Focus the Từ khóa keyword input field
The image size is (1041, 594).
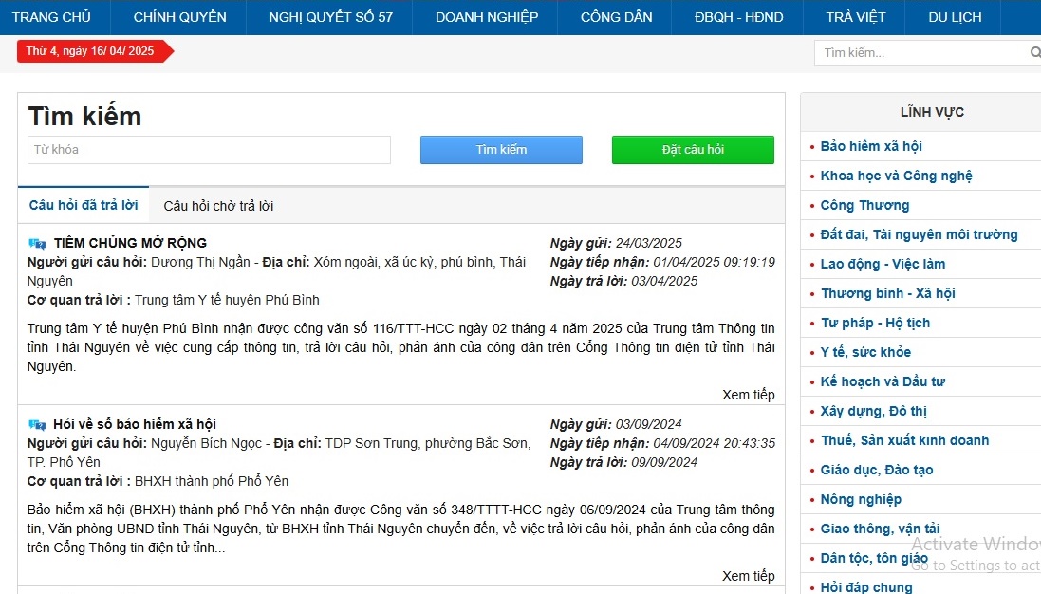(x=209, y=150)
